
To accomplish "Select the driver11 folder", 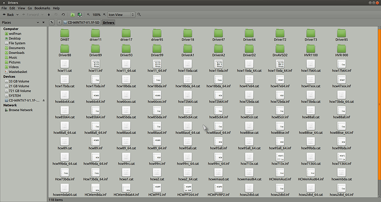I will tap(96, 35).
